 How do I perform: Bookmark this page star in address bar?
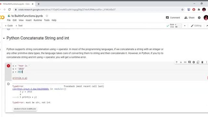182,9
